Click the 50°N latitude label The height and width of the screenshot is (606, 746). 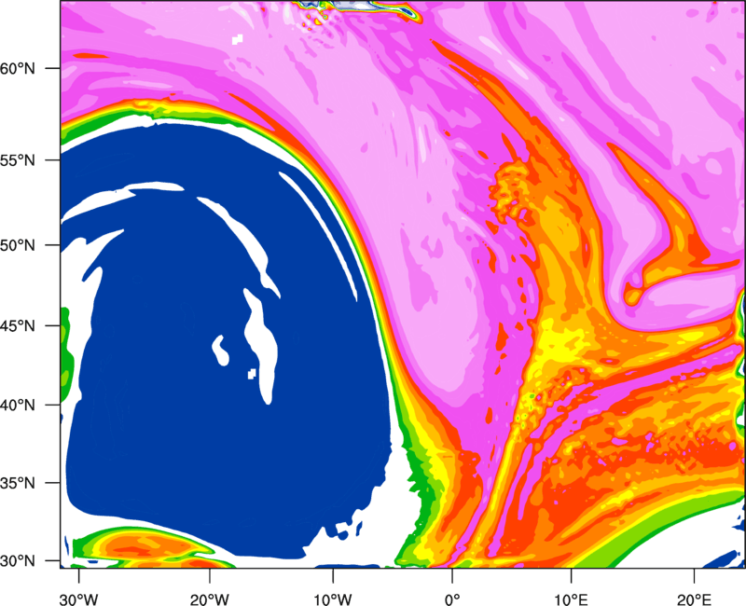click(18, 245)
